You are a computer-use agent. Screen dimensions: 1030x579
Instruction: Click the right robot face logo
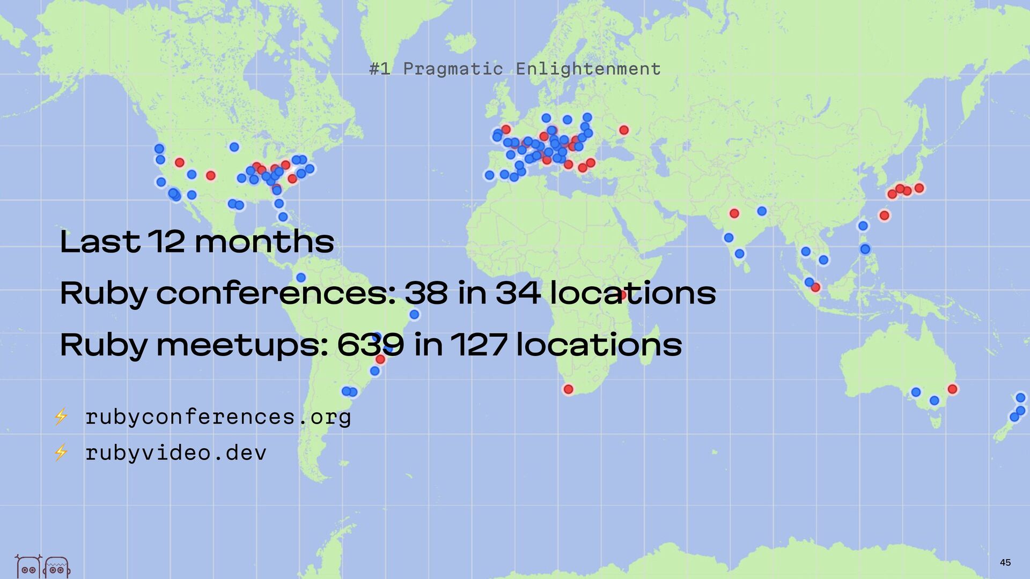[57, 567]
